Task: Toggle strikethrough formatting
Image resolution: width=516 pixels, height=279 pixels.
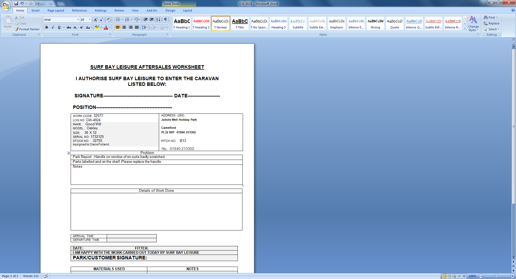Action: click(69, 27)
